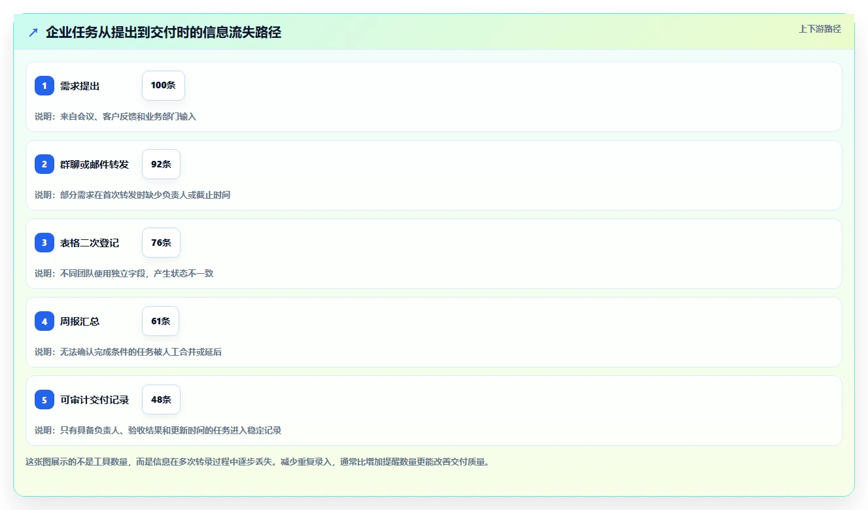Click the number 4 badge next to 周报汇总
Image resolution: width=868 pixels, height=510 pixels.
point(44,321)
